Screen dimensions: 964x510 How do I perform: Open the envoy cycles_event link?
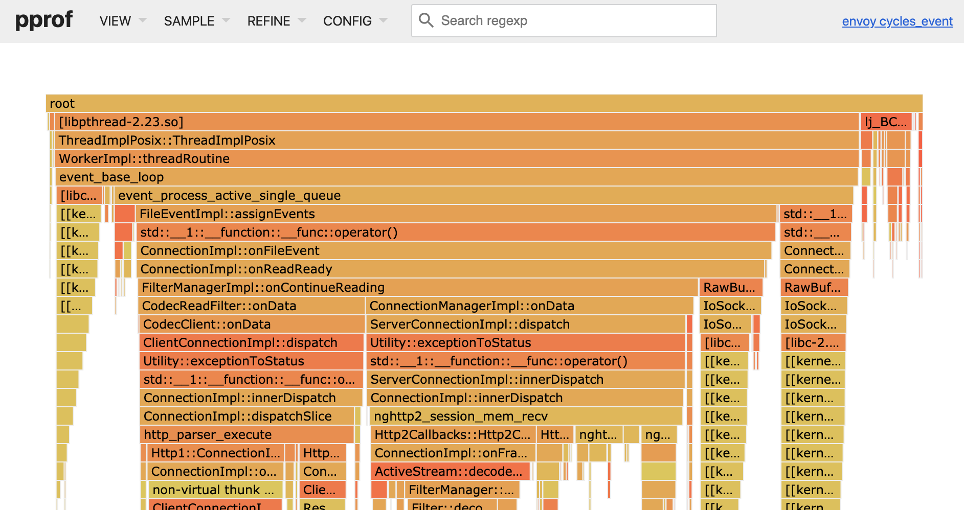click(x=897, y=21)
